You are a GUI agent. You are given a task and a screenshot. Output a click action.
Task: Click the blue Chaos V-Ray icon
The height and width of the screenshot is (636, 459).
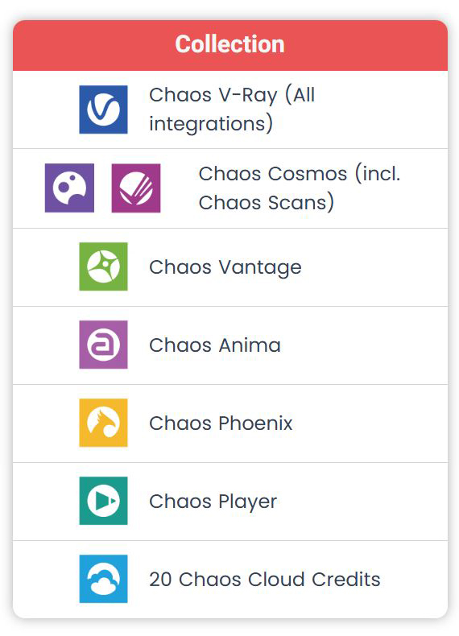(103, 109)
